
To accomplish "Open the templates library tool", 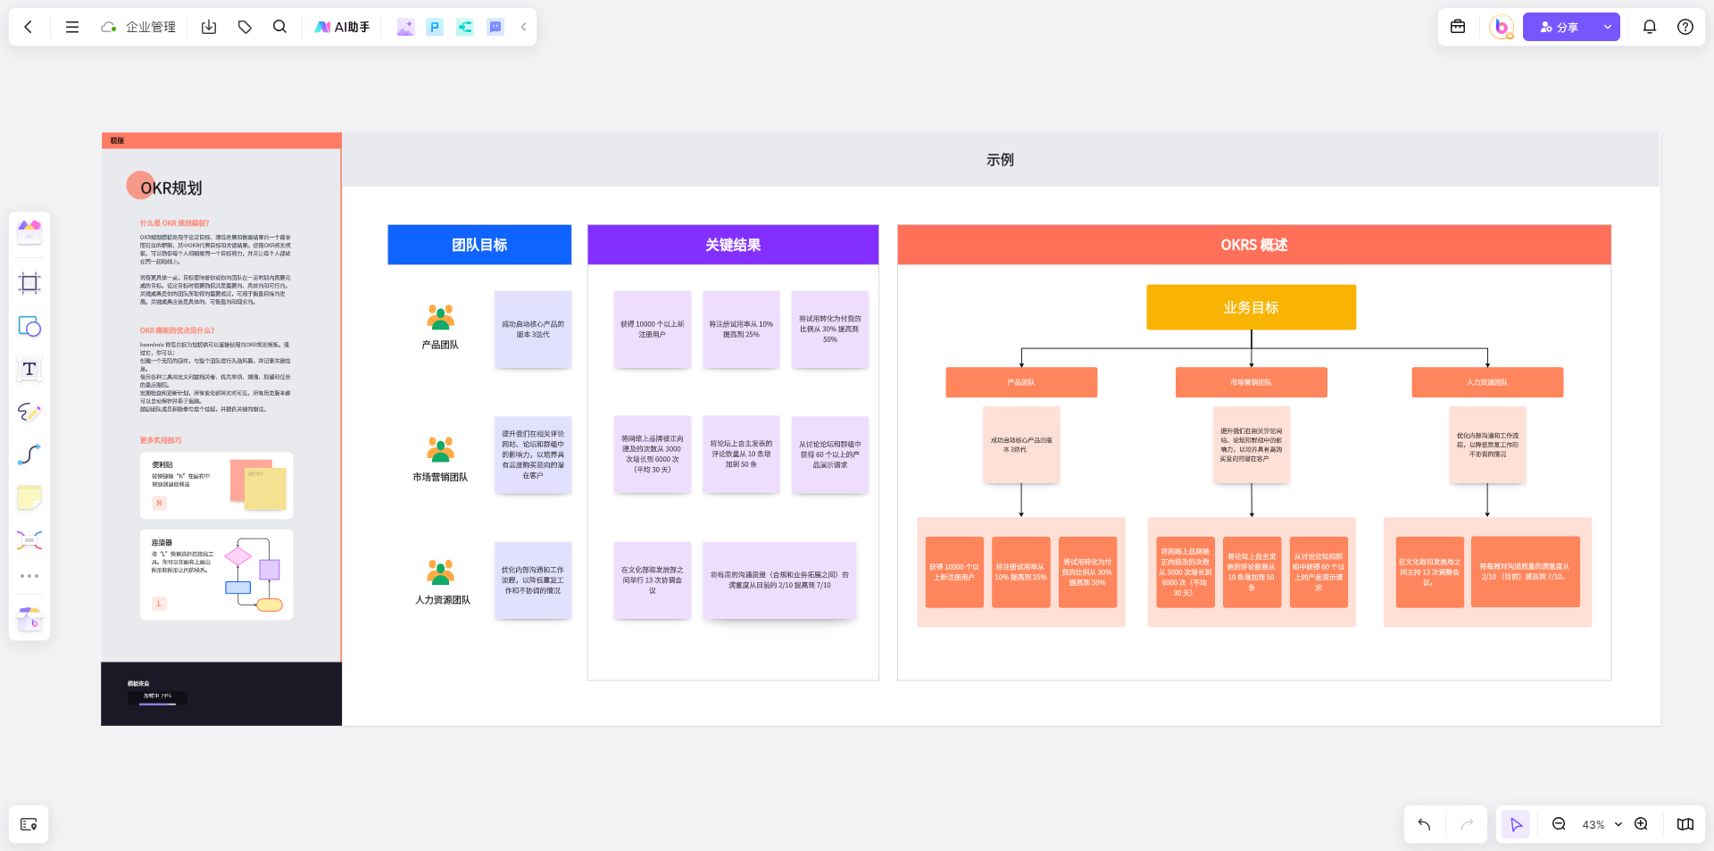I will [29, 233].
